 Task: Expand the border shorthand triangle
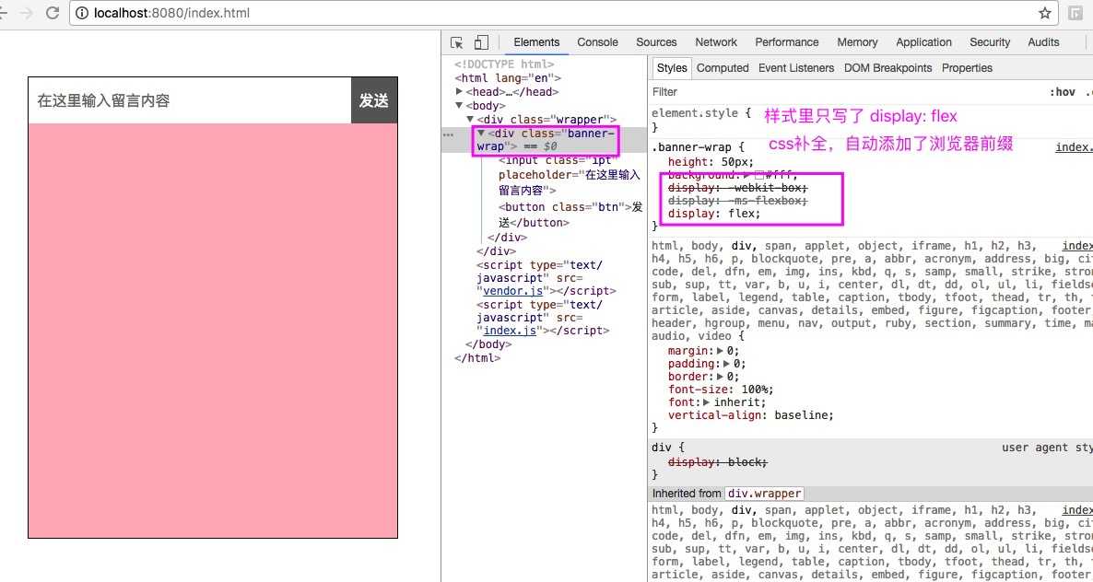click(x=720, y=377)
